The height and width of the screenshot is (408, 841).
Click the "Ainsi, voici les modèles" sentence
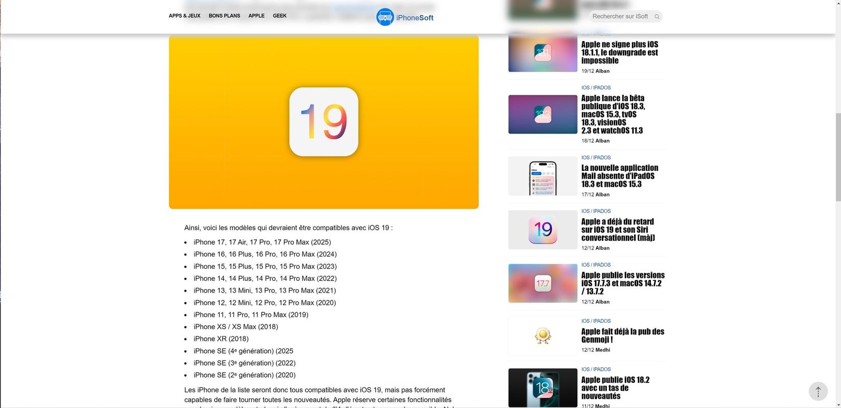[289, 228]
